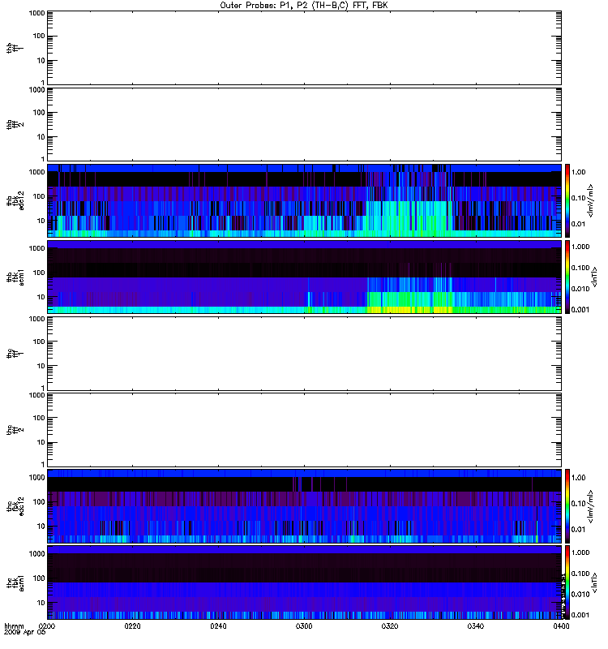Click the nT unit label of thb scm1 color bar
Screen dimensions: 608x649
tap(594, 277)
